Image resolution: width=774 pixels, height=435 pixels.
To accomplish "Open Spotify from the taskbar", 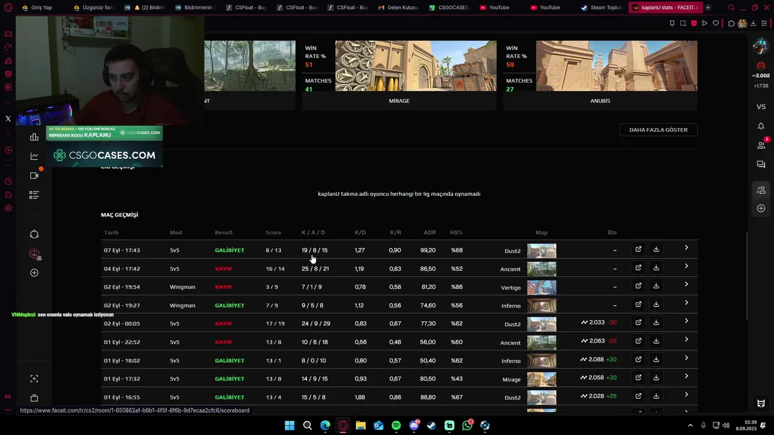I will (x=396, y=425).
